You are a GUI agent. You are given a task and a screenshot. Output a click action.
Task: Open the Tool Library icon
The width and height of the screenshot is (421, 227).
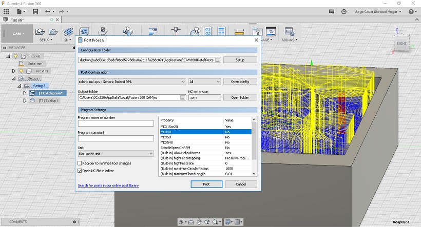point(258,31)
